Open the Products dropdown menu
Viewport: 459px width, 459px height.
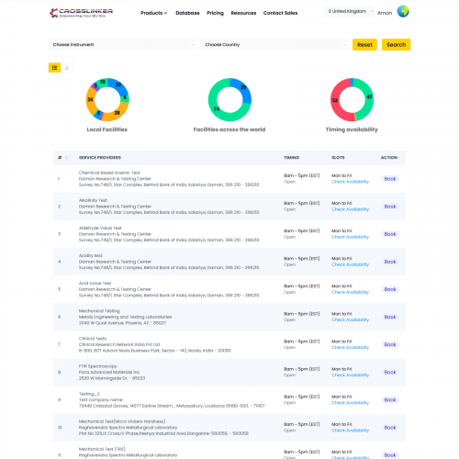click(154, 13)
